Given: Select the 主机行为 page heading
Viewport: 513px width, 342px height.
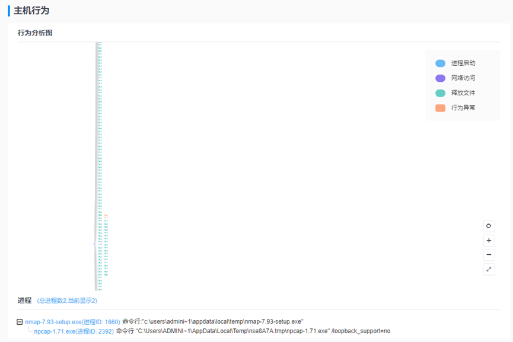Looking at the screenshot, I should pos(31,11).
